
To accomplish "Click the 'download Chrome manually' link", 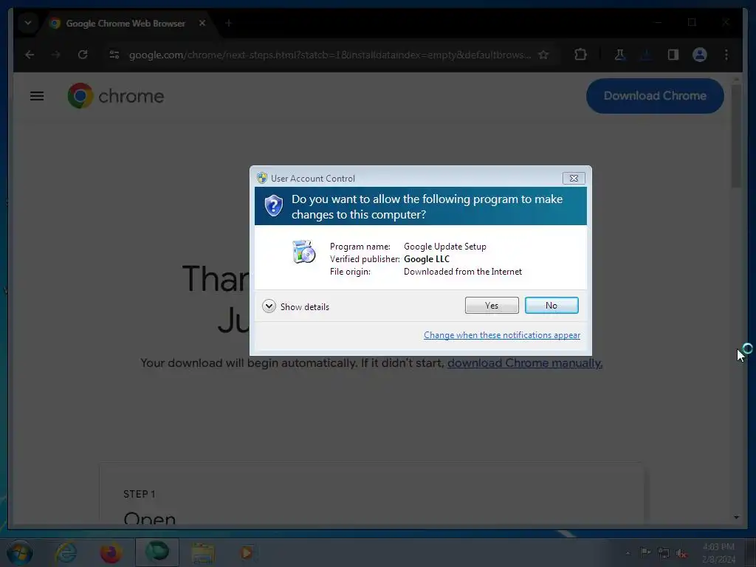I will 525,363.
